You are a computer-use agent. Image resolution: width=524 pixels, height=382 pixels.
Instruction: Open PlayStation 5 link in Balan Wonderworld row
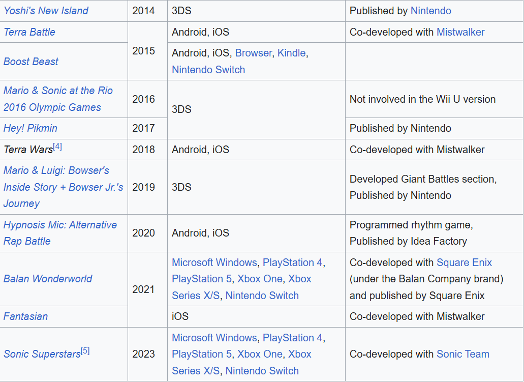tap(201, 279)
